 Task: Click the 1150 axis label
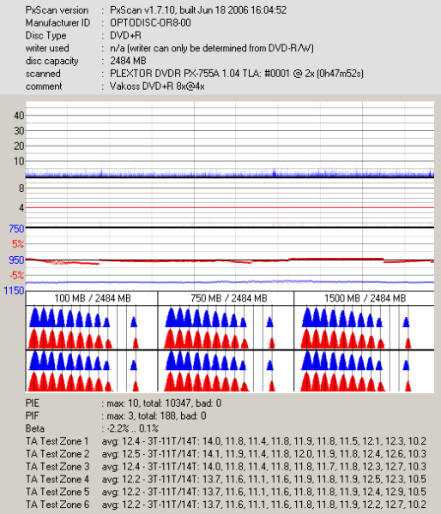click(x=14, y=290)
